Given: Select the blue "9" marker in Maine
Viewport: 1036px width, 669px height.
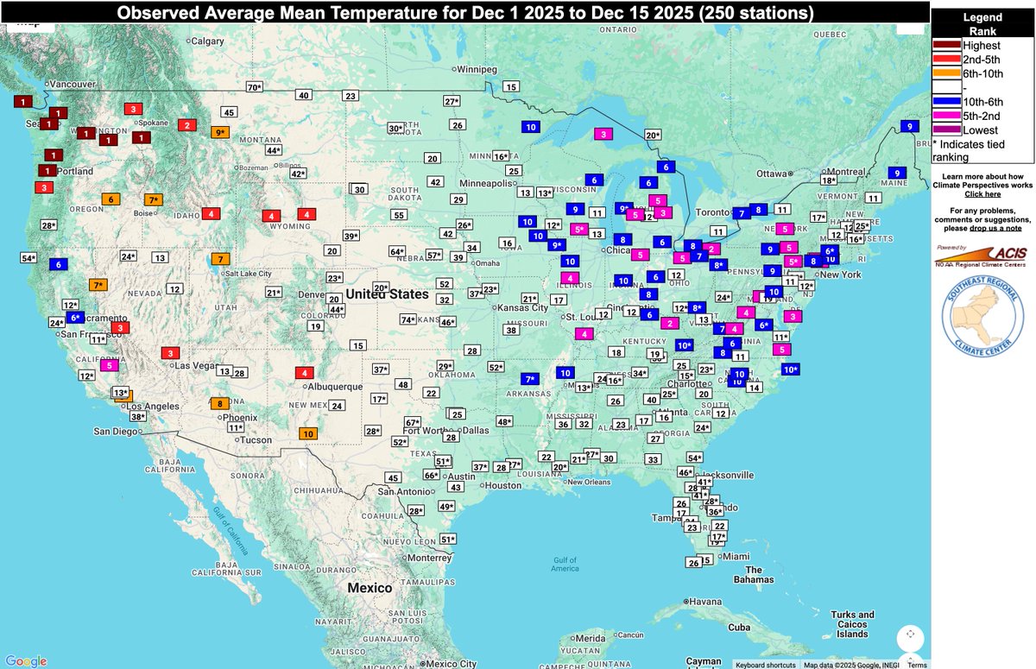Looking at the screenshot, I should point(898,172).
